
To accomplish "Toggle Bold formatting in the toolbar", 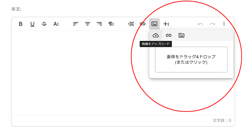I will coord(20,24).
